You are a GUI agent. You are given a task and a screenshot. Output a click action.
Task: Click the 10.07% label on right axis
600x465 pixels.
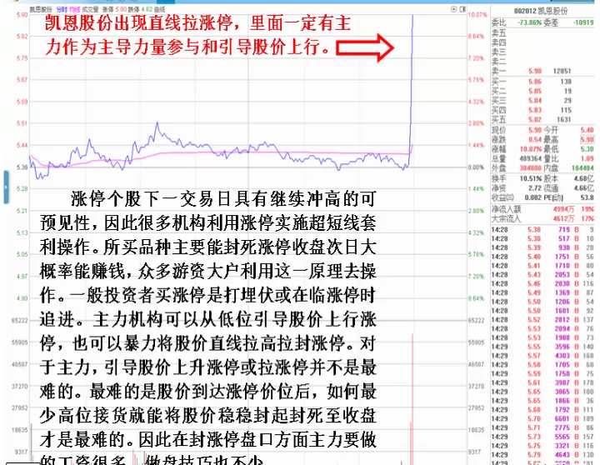click(478, 14)
